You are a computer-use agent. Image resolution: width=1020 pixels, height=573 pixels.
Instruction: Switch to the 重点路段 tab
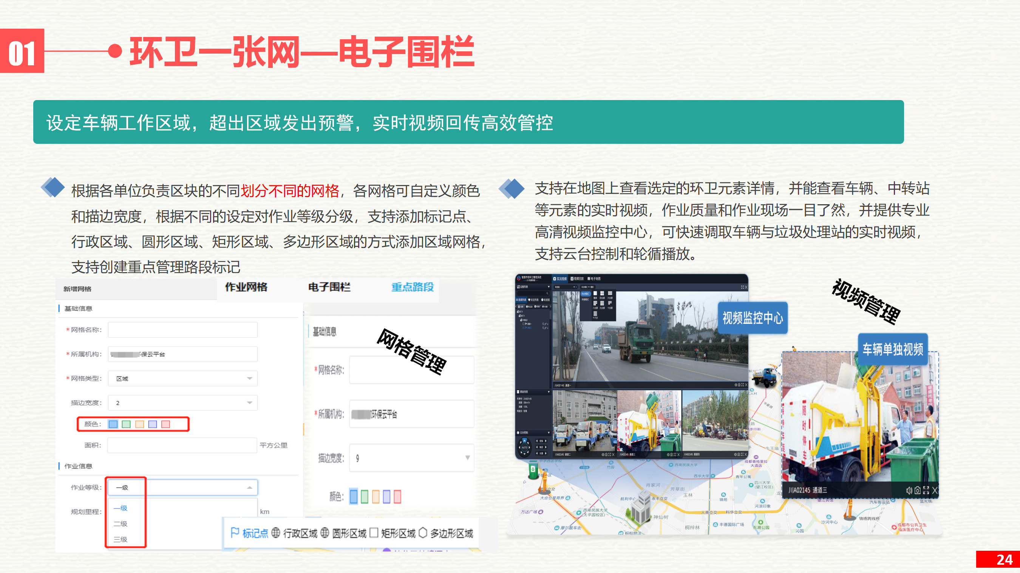(412, 287)
